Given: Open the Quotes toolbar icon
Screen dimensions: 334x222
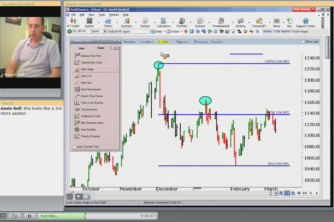Looking at the screenshot, I should pyautogui.click(x=89, y=22).
